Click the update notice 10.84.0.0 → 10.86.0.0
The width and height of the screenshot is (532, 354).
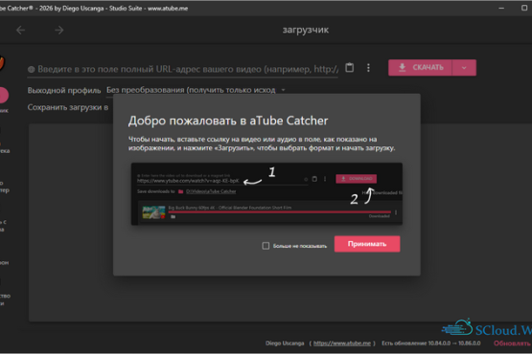[431, 343]
